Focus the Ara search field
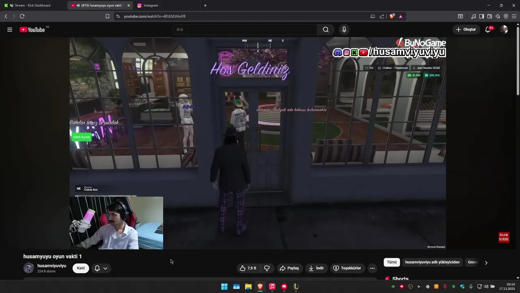The image size is (520, 293). (x=245, y=30)
